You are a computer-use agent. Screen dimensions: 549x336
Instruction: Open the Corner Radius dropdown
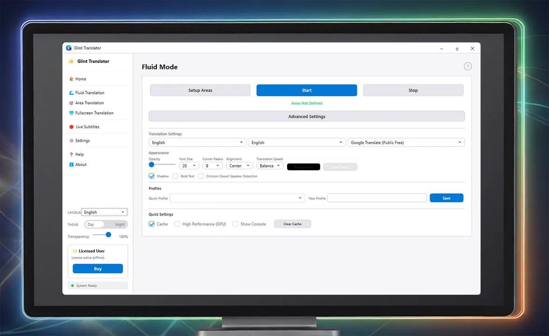(x=212, y=166)
